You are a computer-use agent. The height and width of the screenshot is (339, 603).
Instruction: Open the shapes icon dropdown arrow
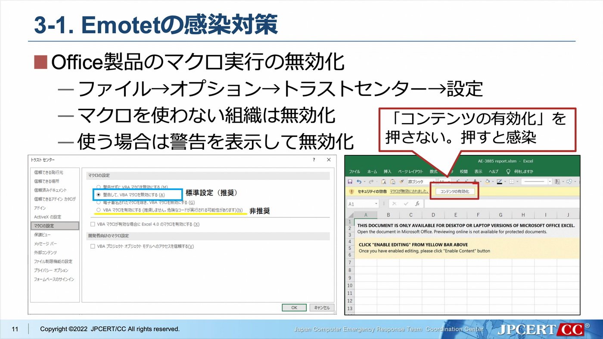(574, 182)
